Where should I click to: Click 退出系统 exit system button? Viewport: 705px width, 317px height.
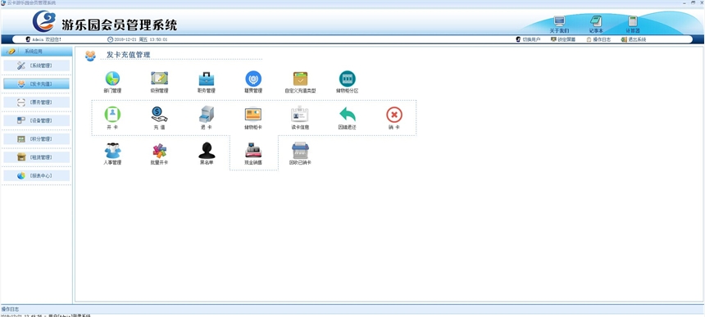(634, 39)
